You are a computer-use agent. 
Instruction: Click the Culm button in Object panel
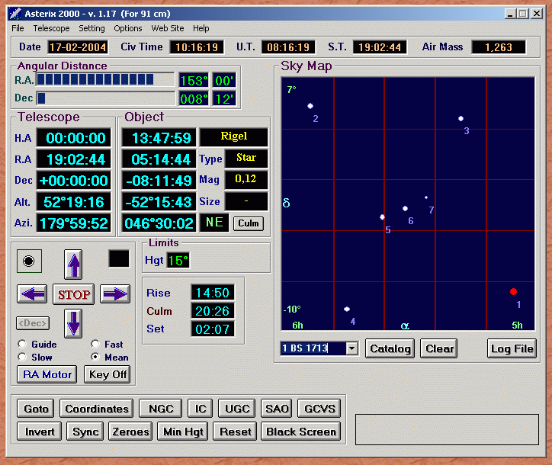click(x=249, y=223)
